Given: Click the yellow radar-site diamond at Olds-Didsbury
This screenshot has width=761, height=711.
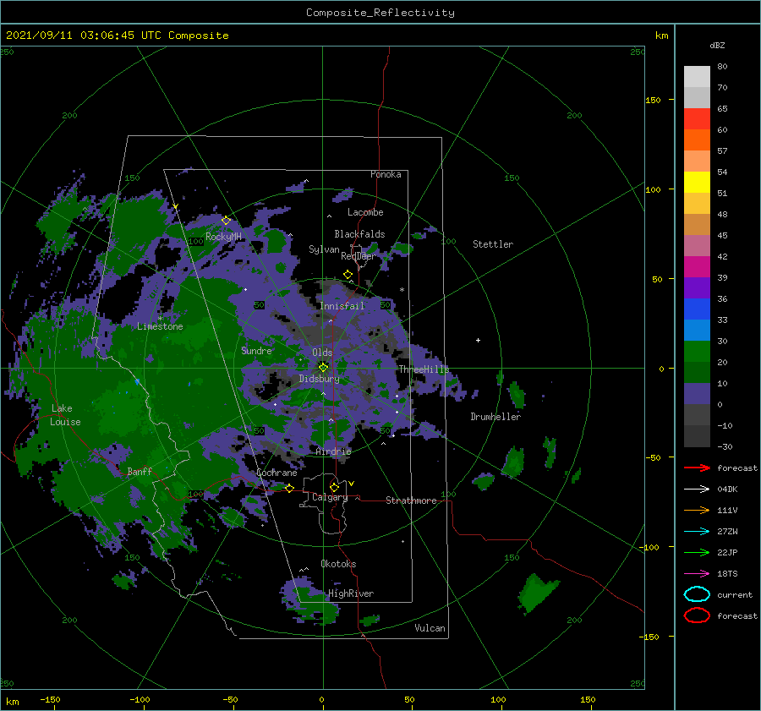Looking at the screenshot, I should click(323, 368).
